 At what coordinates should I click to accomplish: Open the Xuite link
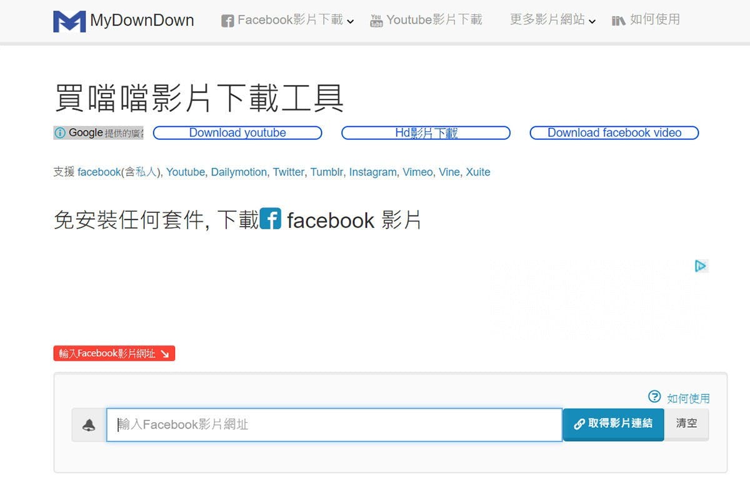coord(478,172)
